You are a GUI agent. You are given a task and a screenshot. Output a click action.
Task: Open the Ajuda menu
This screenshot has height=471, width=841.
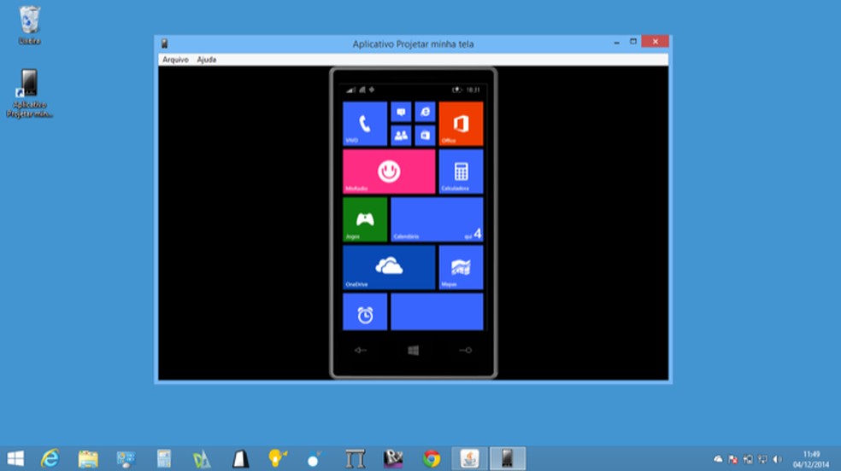pos(207,60)
